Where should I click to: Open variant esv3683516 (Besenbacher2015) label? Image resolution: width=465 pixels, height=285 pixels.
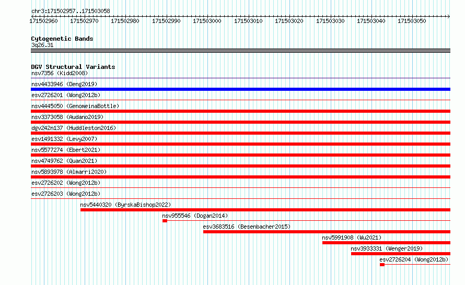(x=247, y=227)
